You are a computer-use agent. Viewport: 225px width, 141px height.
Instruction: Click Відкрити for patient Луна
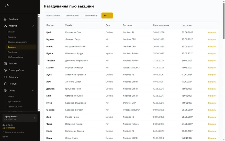tap(212, 75)
